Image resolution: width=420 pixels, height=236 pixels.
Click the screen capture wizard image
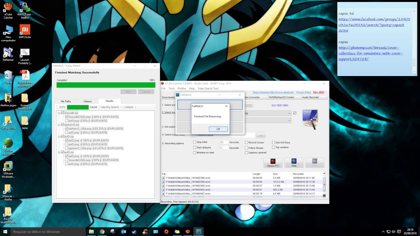[310, 119]
